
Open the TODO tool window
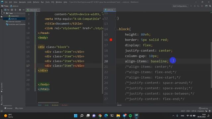(x=19, y=108)
